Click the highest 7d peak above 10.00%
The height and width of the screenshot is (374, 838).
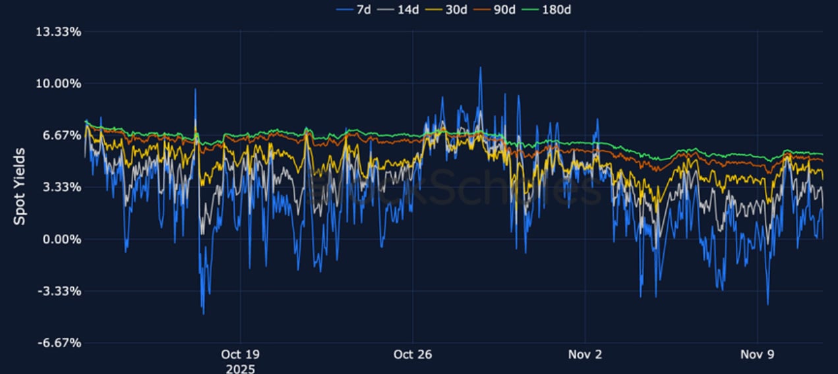tap(480, 68)
